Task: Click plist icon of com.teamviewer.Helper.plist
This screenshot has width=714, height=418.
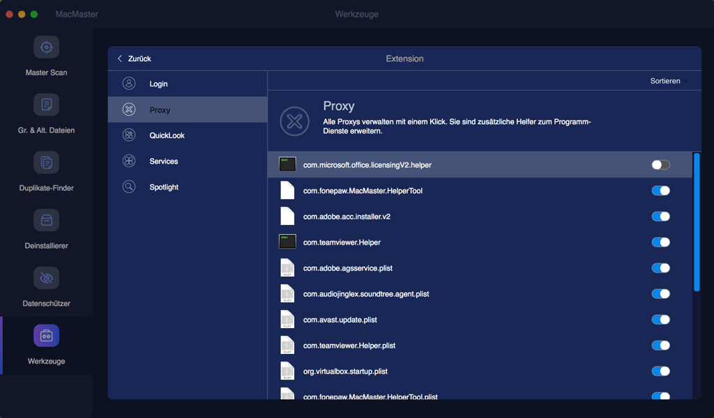Action: [287, 346]
